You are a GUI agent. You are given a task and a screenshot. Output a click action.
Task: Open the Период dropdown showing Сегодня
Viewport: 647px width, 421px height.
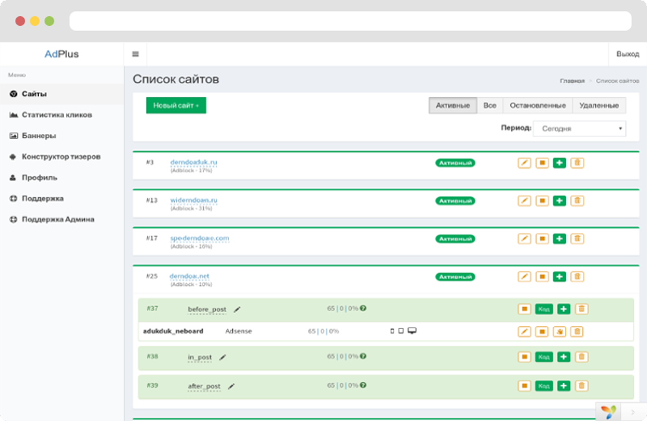pos(579,129)
